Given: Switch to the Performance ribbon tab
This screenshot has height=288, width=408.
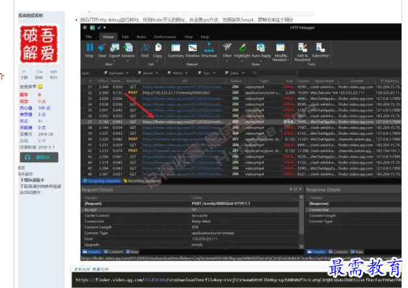Looking at the screenshot, I should click(x=165, y=36).
